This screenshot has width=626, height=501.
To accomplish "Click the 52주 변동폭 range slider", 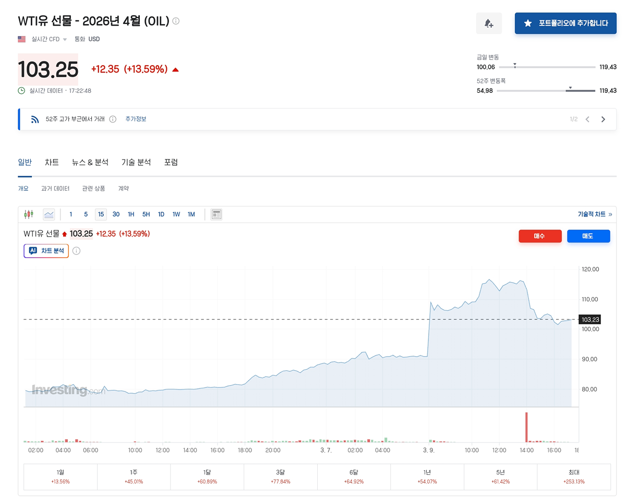I will point(546,91).
